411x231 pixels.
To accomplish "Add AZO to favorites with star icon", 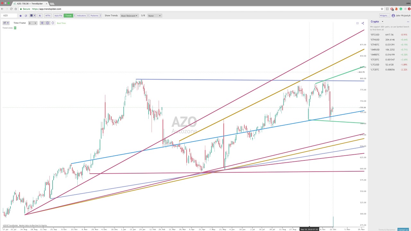I will click(21, 15).
